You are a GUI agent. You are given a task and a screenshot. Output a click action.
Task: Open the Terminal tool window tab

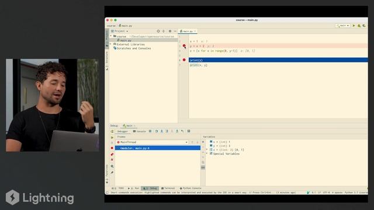point(168,188)
